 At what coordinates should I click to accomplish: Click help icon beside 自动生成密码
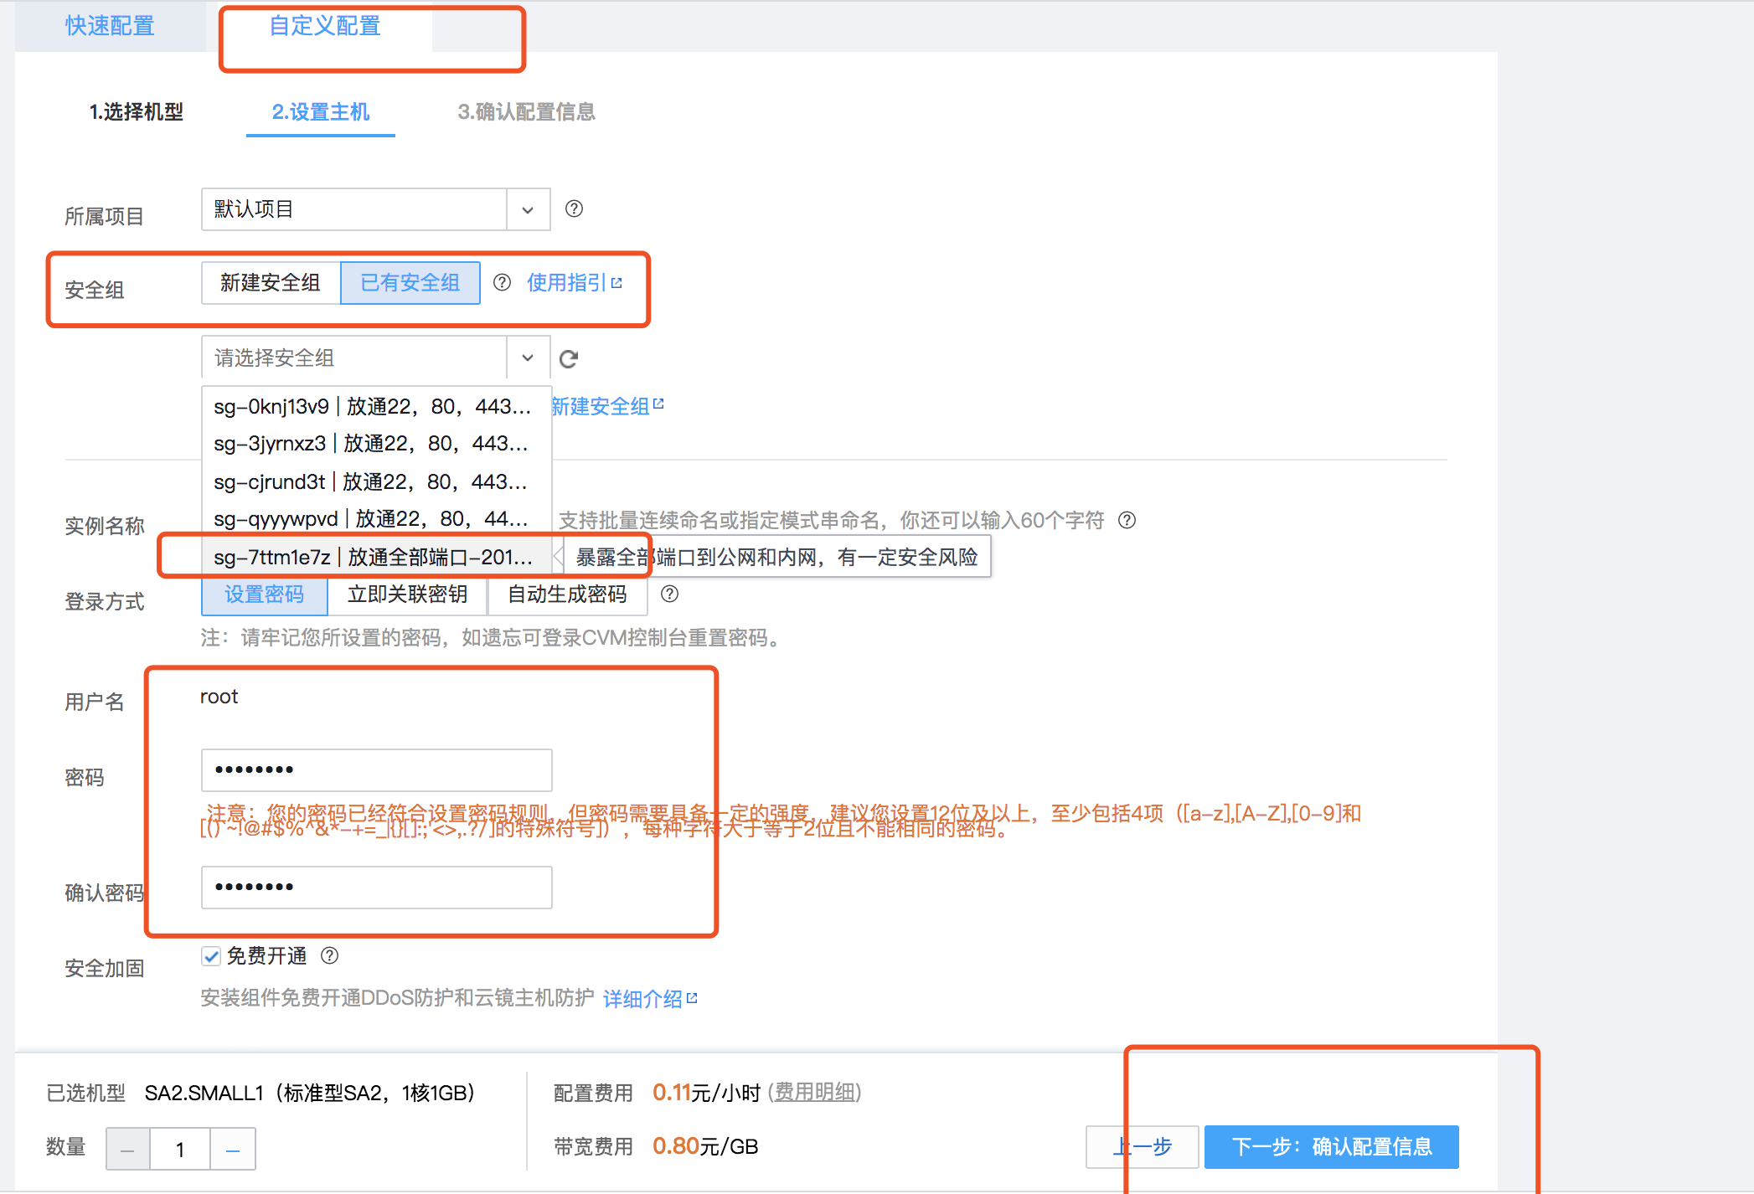pos(669,594)
